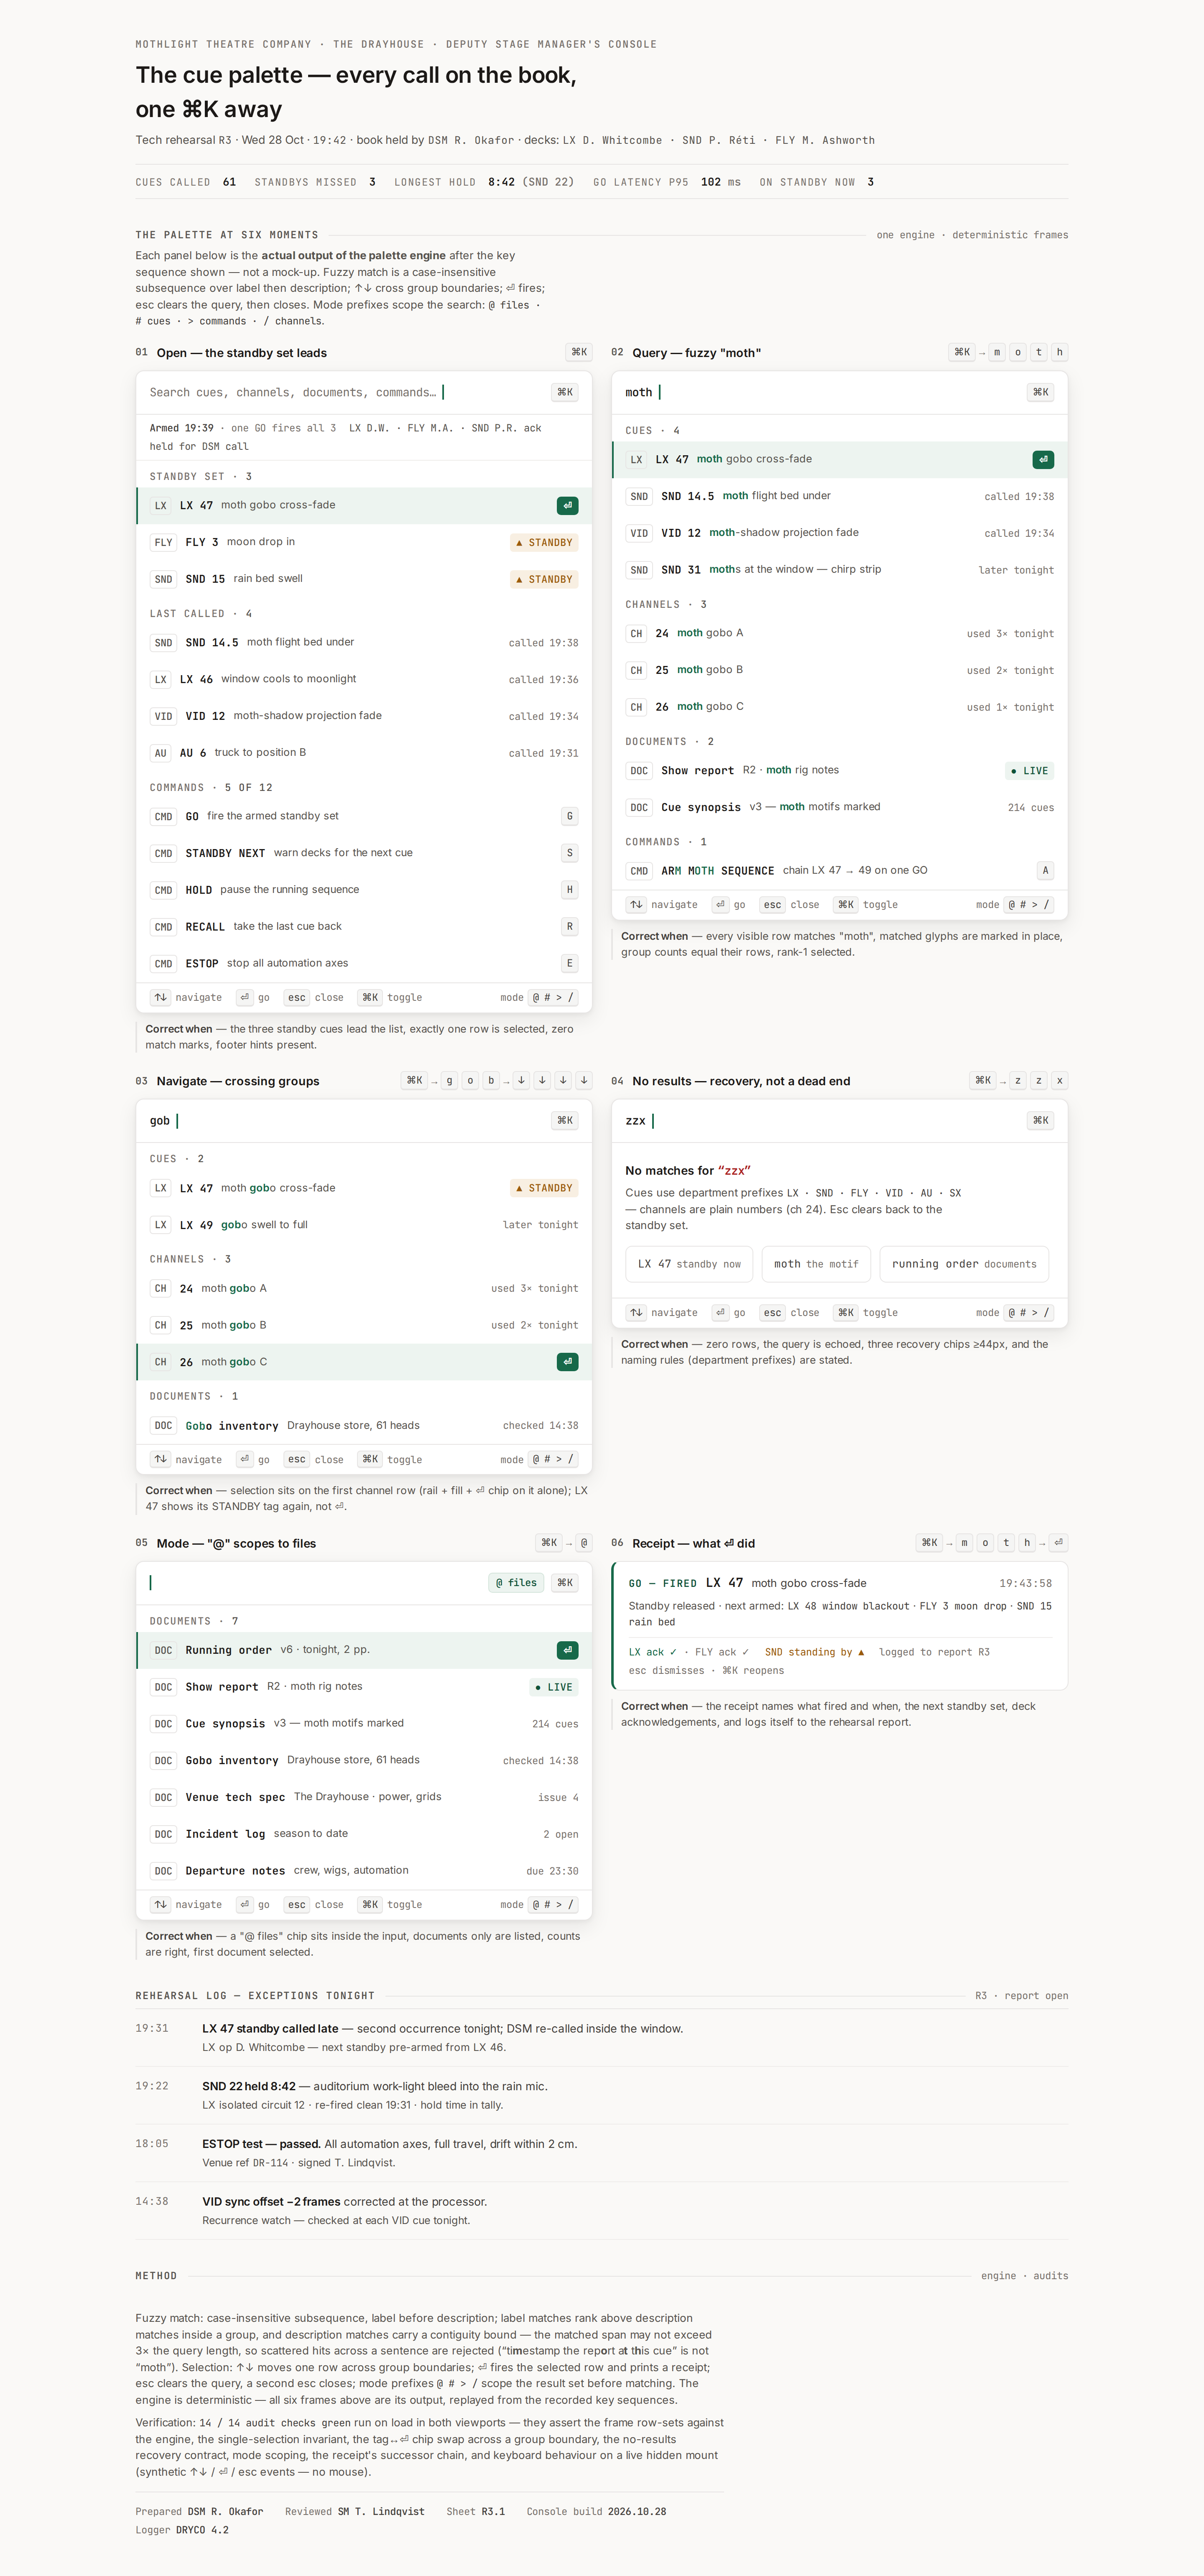Open 'Venue tech spec' document row
This screenshot has width=1204, height=2576.
tap(364, 1797)
